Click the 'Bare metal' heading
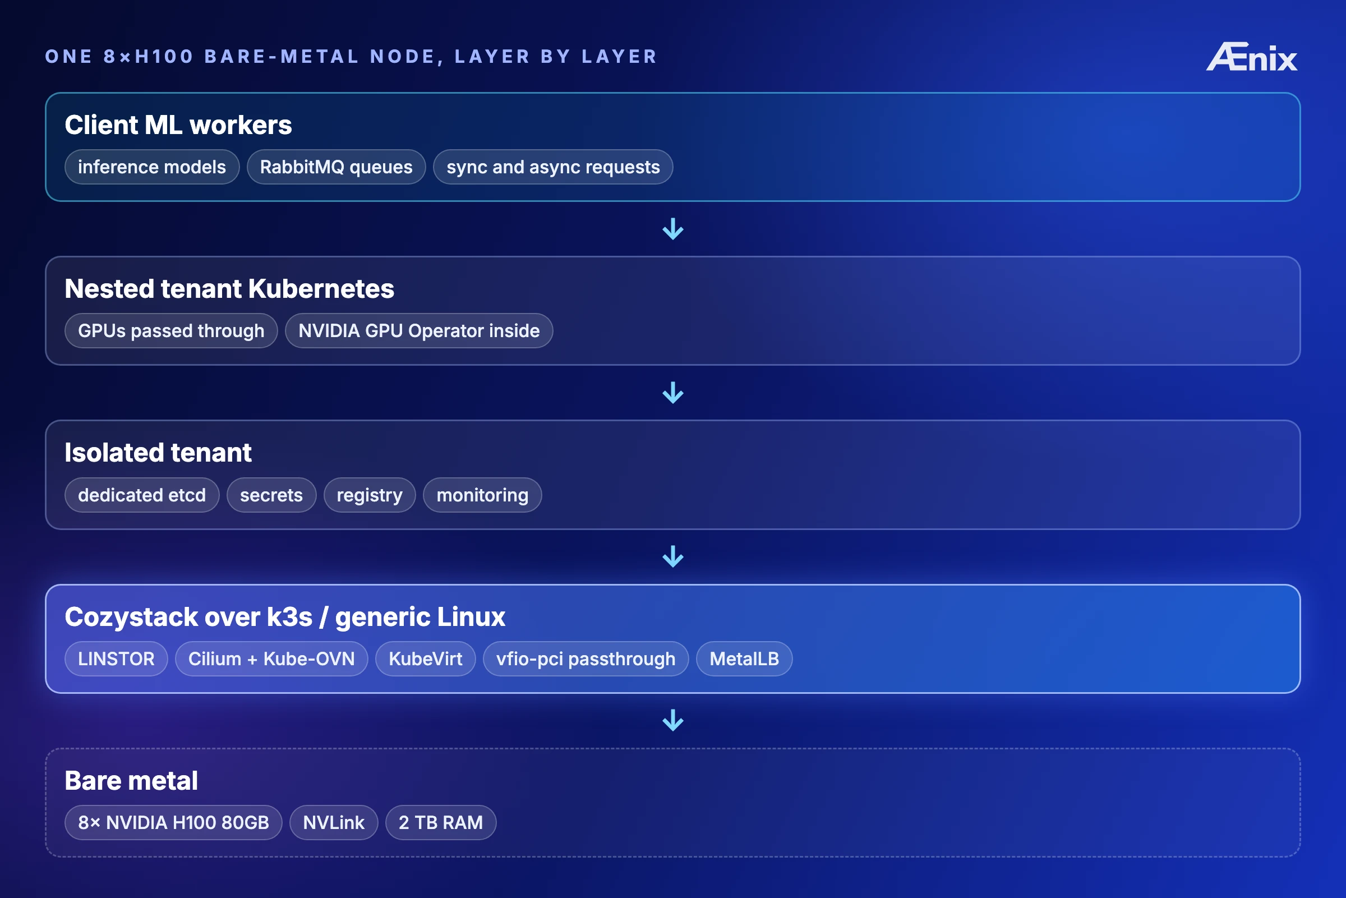The image size is (1346, 898). pyautogui.click(x=131, y=781)
